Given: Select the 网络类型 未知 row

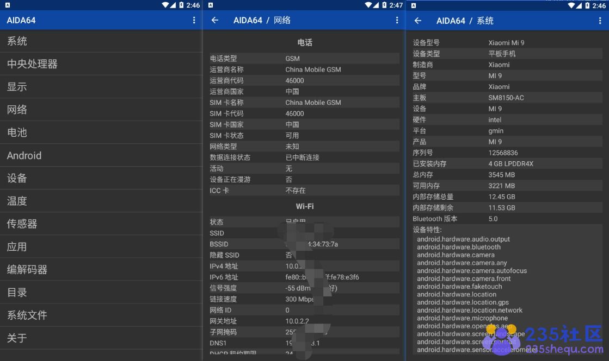Looking at the screenshot, I should point(305,147).
